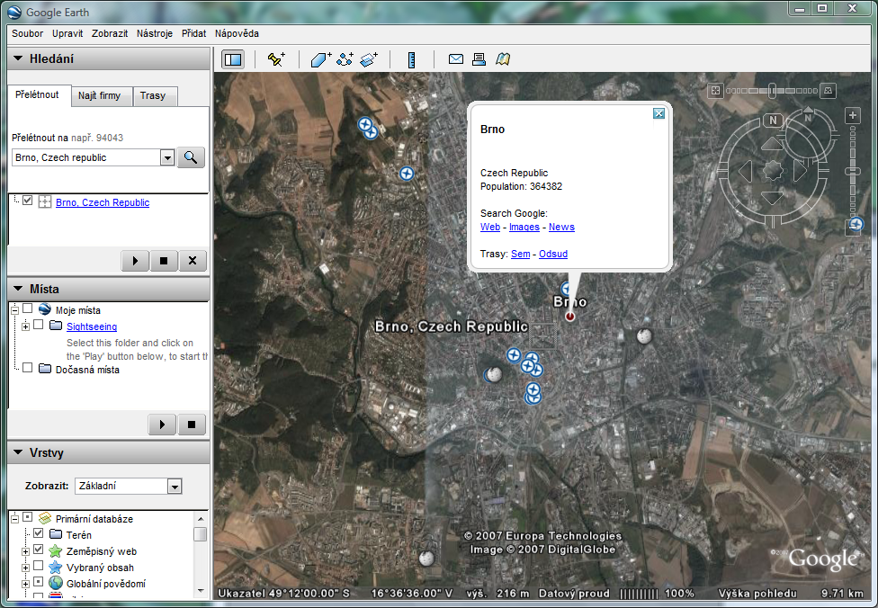Add a path using the toolbar
The width and height of the screenshot is (878, 608).
pyautogui.click(x=345, y=59)
